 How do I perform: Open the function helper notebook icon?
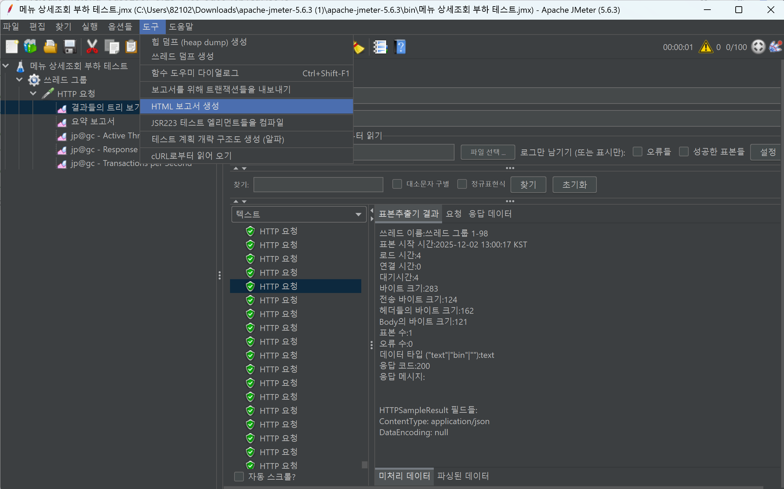(x=380, y=47)
